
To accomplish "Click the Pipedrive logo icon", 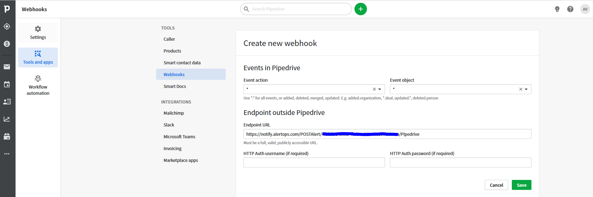I will tap(7, 9).
